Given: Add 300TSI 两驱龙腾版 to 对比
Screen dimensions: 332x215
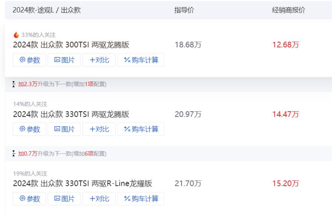Looking at the screenshot, I should click(99, 60).
